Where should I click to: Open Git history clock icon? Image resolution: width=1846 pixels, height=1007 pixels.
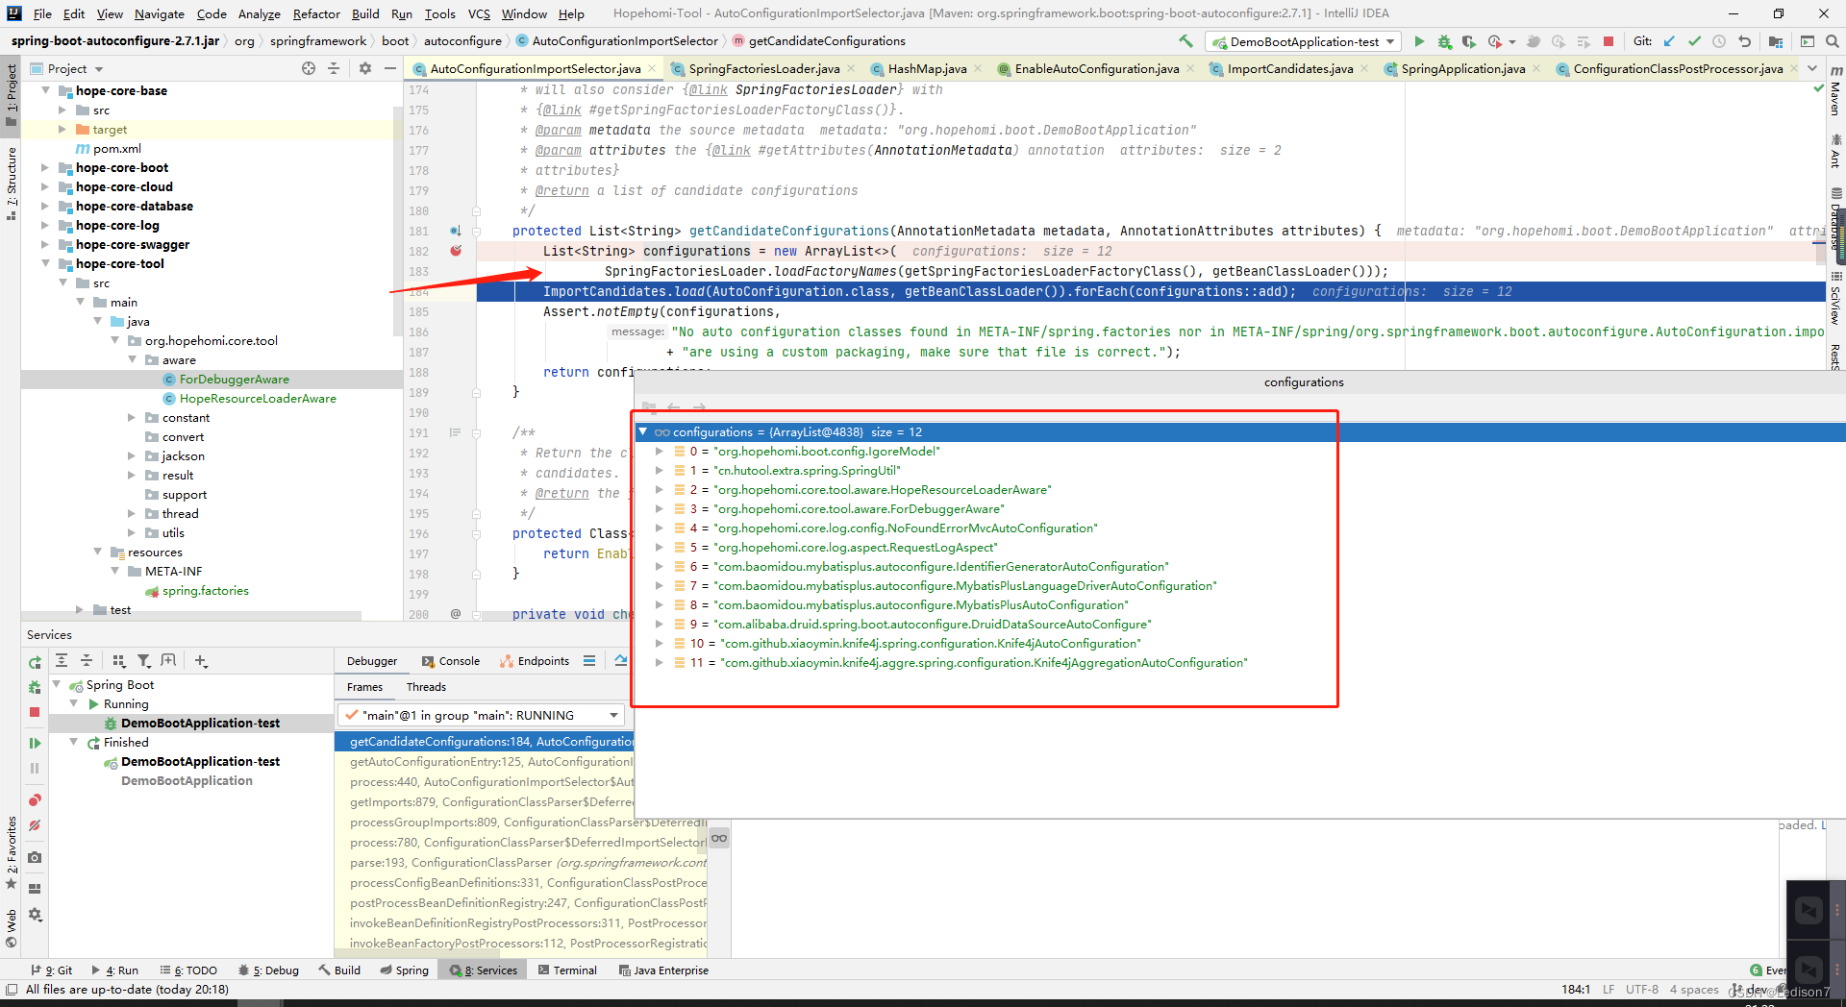coord(1719,41)
